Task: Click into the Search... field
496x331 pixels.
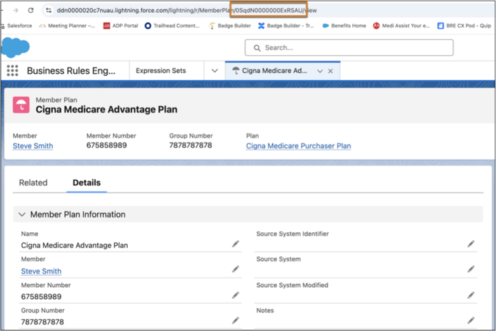Action: point(349,48)
